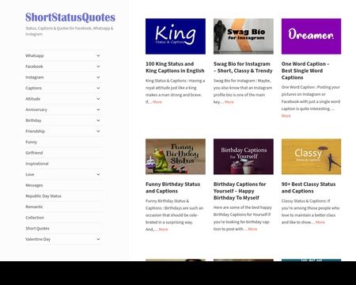This screenshot has width=356, height=285.
Task: Expand the Birthday submenu chevron
Action: click(x=98, y=120)
